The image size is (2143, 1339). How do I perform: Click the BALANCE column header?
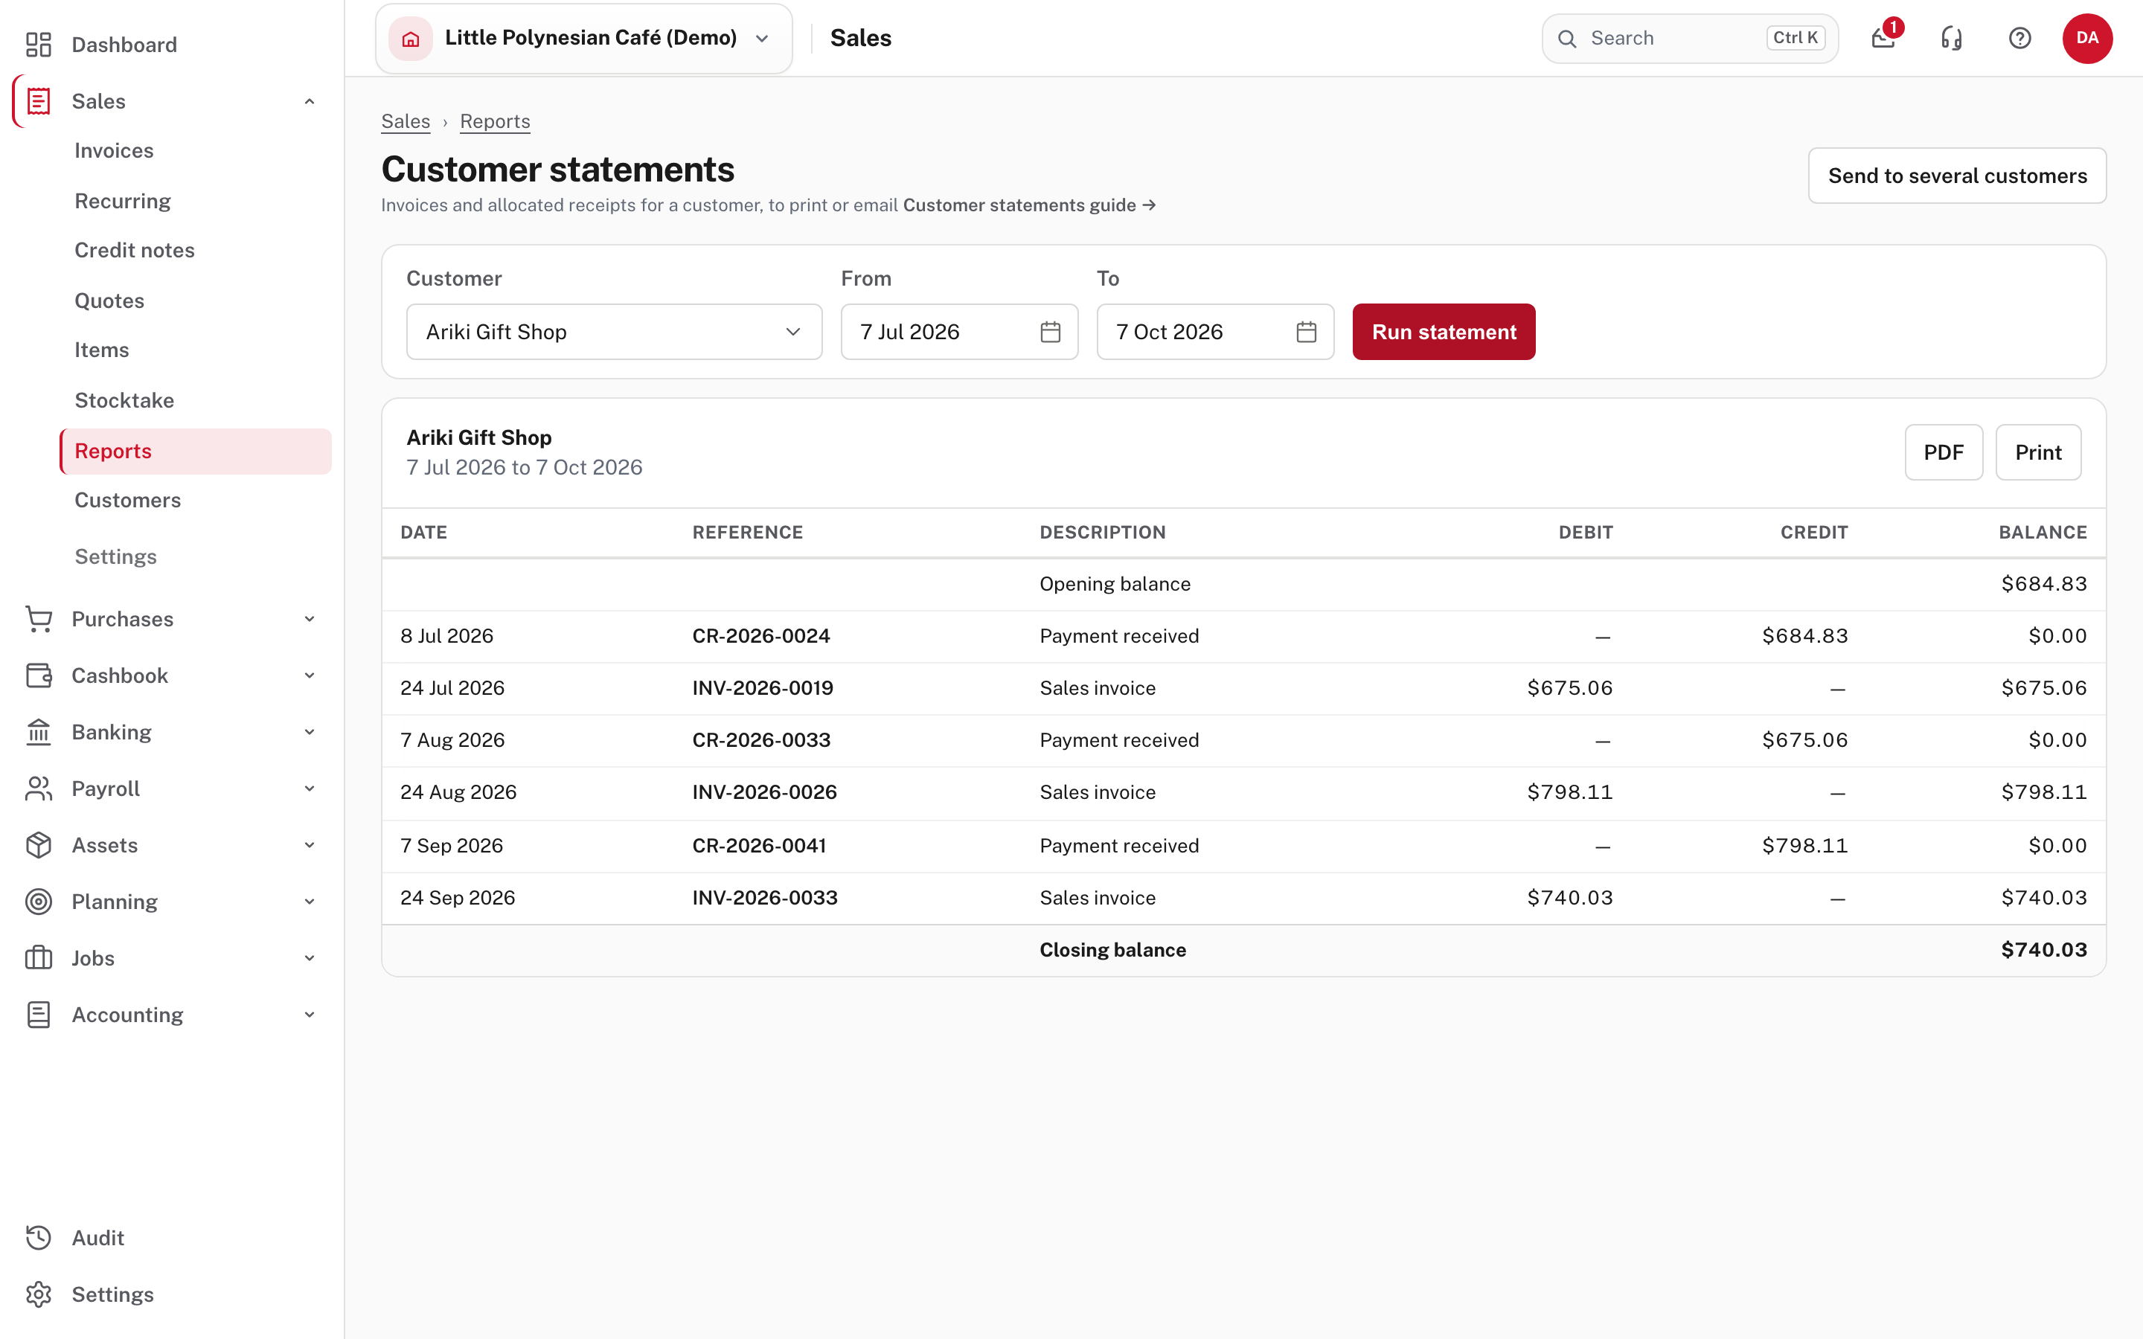pos(2042,532)
